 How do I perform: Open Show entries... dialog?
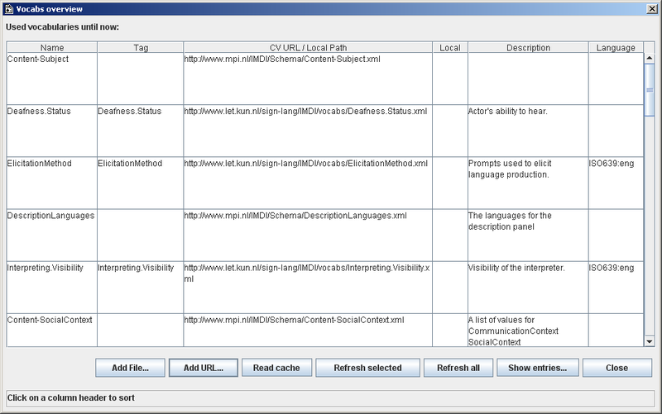pos(537,368)
